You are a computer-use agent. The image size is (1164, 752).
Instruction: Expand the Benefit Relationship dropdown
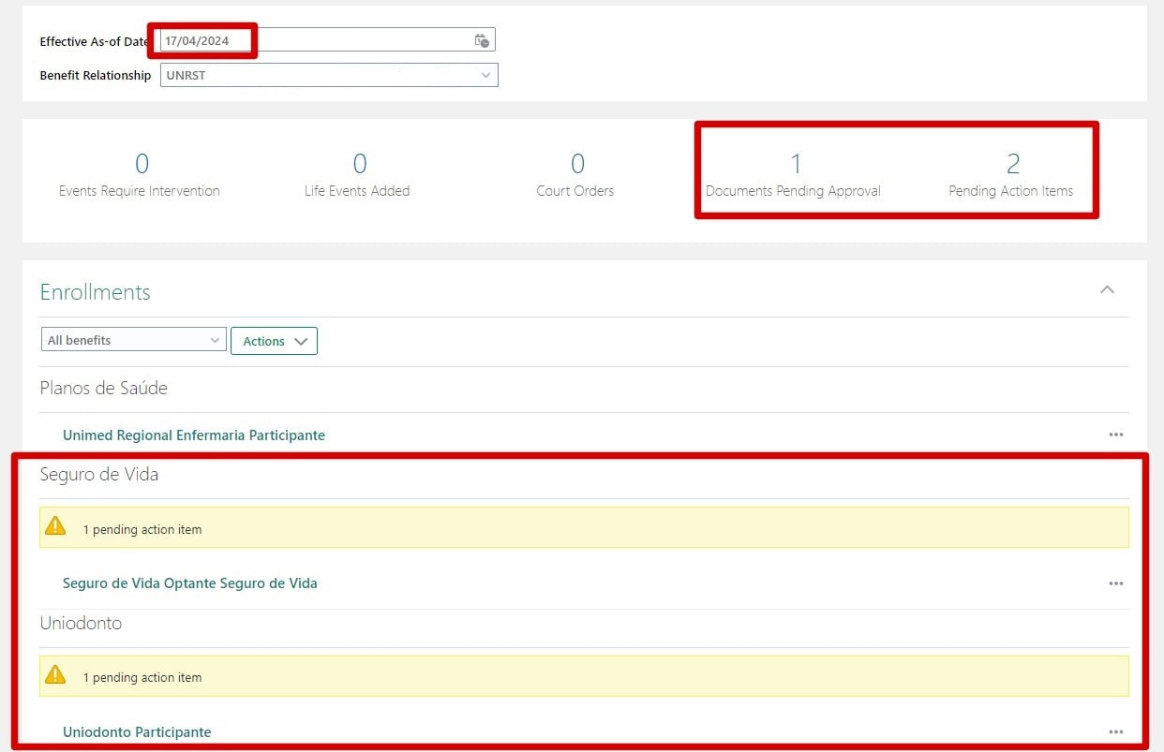[x=485, y=75]
